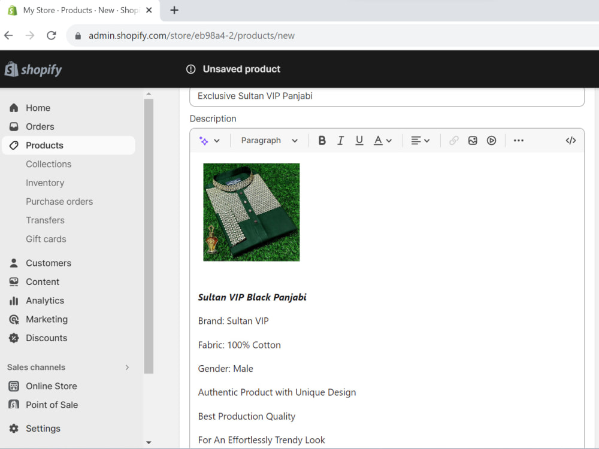This screenshot has height=449, width=599.
Task: Open the Paragraph style dropdown
Action: (x=269, y=141)
